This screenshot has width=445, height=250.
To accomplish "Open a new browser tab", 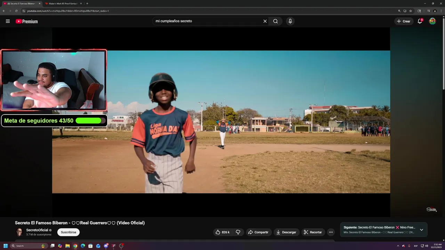I will (87, 3).
